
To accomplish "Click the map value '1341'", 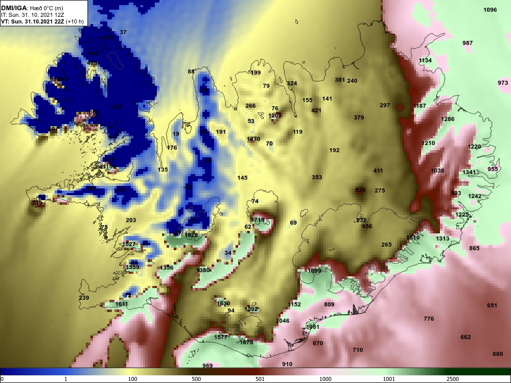I will pos(469,172).
